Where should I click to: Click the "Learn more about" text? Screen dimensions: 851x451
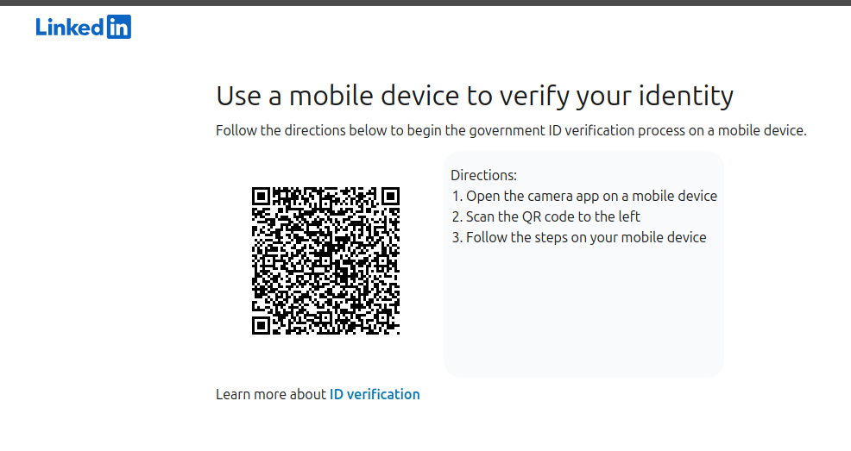(271, 394)
